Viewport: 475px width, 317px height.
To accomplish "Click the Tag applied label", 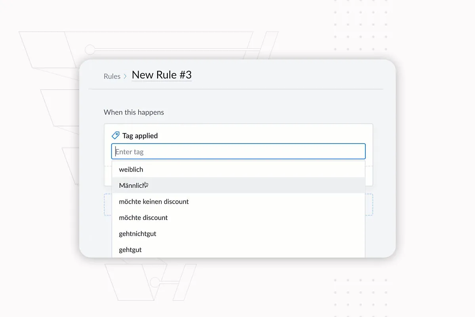I will pos(140,136).
